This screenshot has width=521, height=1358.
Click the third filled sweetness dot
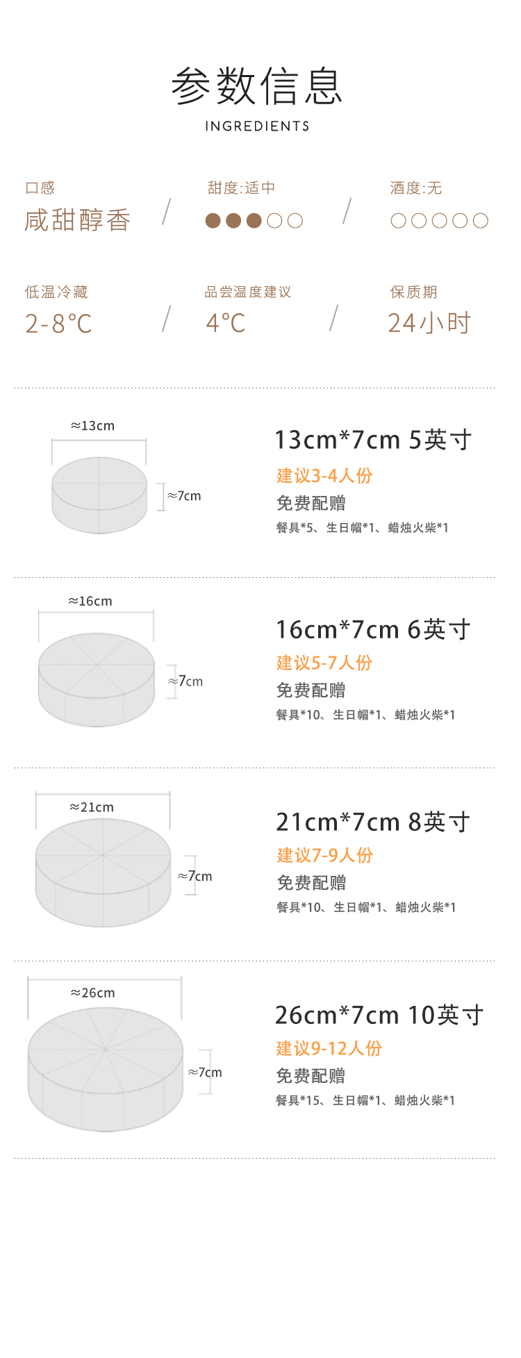tap(254, 221)
